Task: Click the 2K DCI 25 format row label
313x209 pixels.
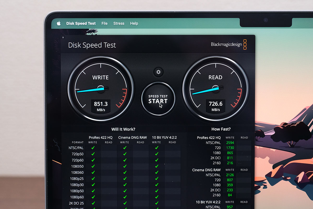Action: click(x=76, y=204)
